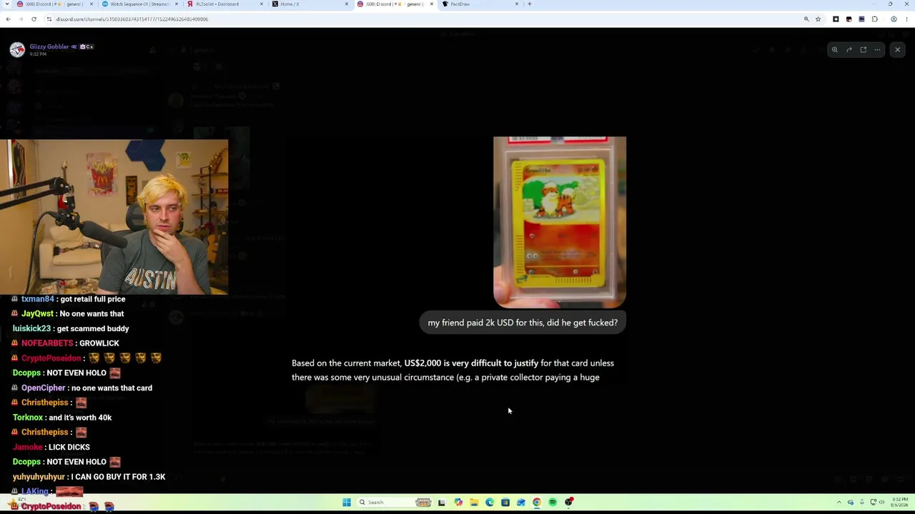
Task: Open Spotify from the taskbar
Action: pos(553,503)
